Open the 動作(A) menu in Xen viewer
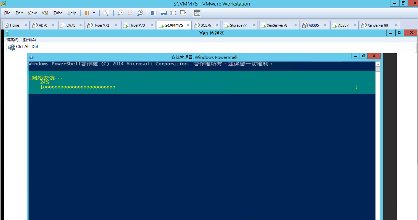 [x=30, y=40]
